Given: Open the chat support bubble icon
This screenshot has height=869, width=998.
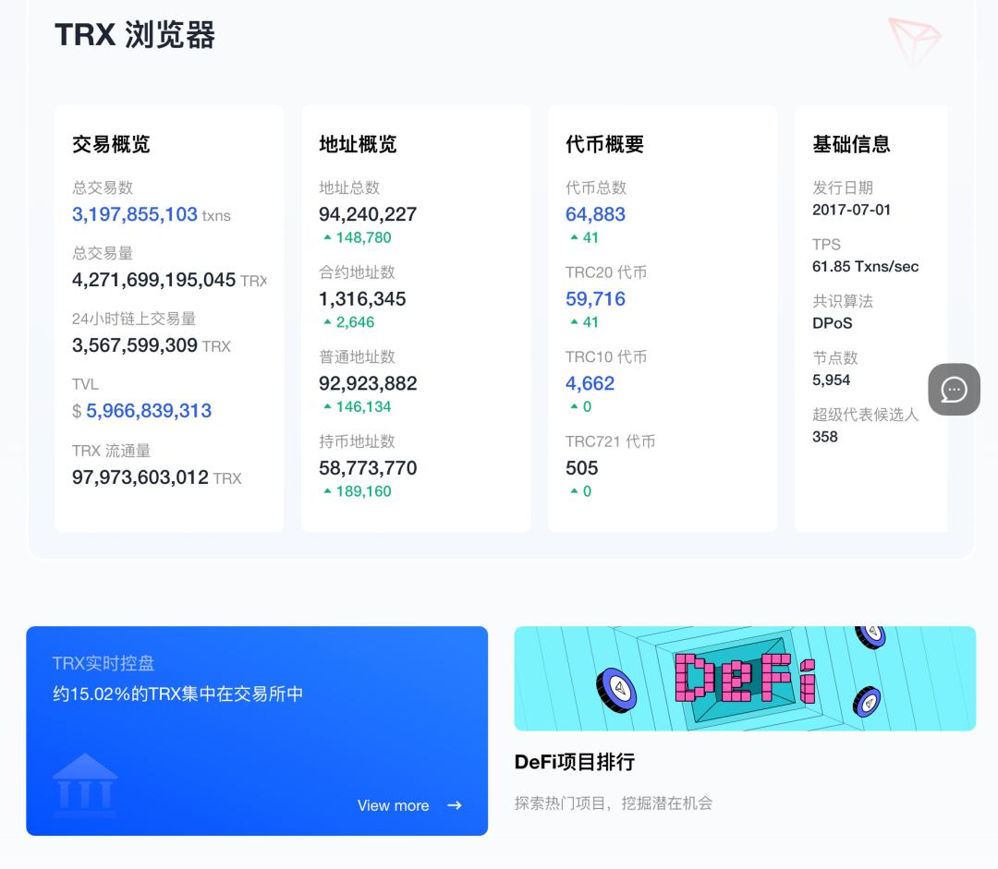Looking at the screenshot, I should pyautogui.click(x=954, y=389).
